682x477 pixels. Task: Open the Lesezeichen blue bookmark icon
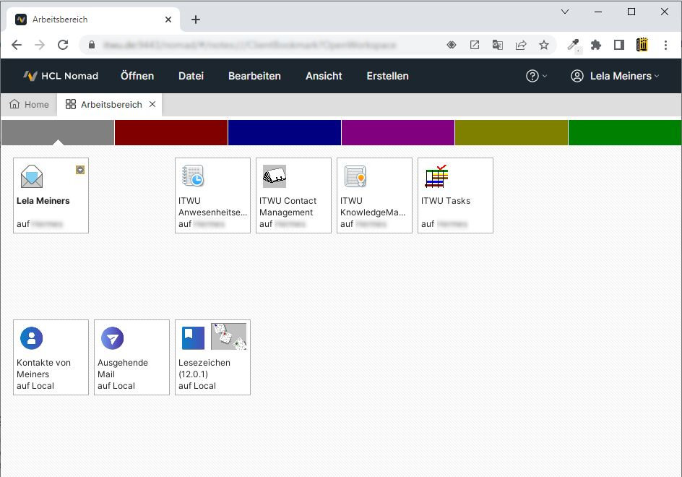pos(193,338)
